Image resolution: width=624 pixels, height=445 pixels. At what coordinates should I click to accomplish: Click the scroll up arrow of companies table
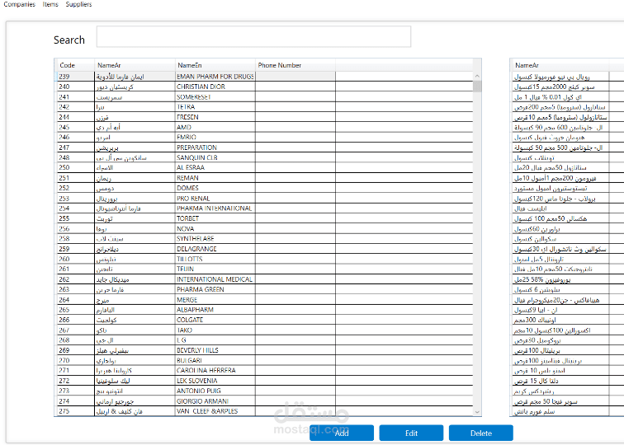click(477, 76)
